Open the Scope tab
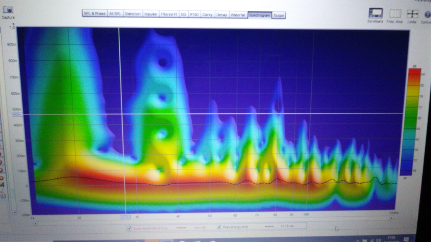 tap(278, 15)
